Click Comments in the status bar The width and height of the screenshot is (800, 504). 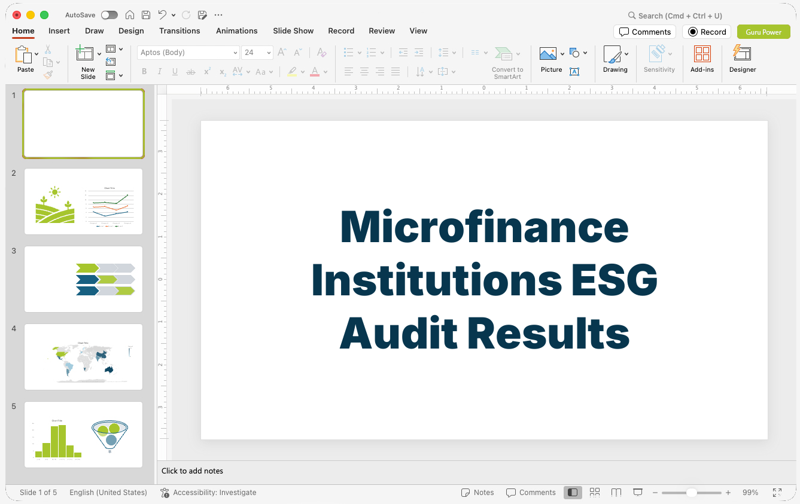tap(531, 493)
